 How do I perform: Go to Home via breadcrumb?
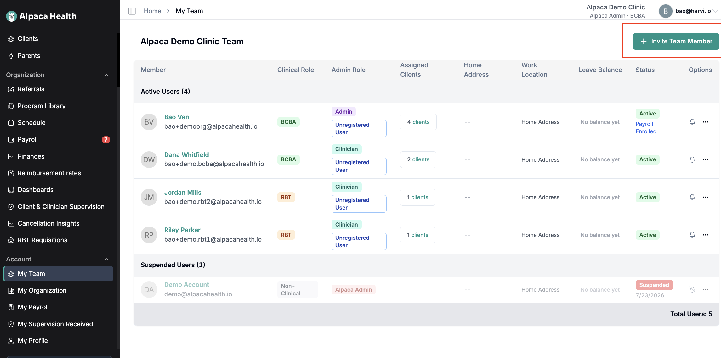pyautogui.click(x=152, y=11)
